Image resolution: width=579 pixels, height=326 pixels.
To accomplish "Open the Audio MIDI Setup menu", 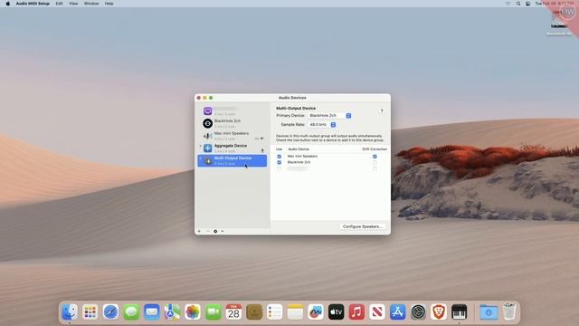I will pos(33,4).
